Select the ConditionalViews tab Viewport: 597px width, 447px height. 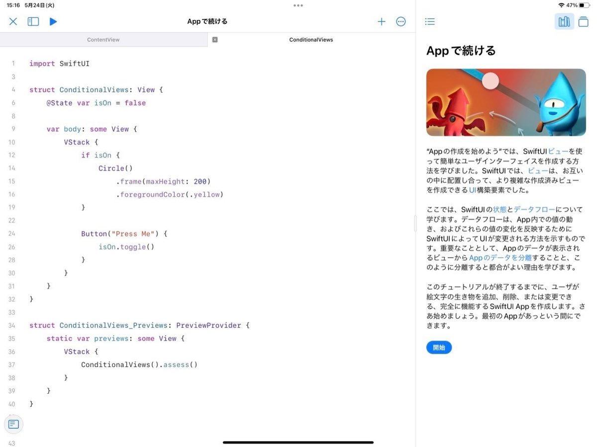point(311,40)
